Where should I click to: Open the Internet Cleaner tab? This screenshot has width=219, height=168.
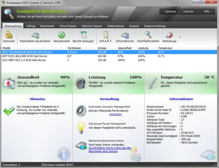tap(92, 26)
